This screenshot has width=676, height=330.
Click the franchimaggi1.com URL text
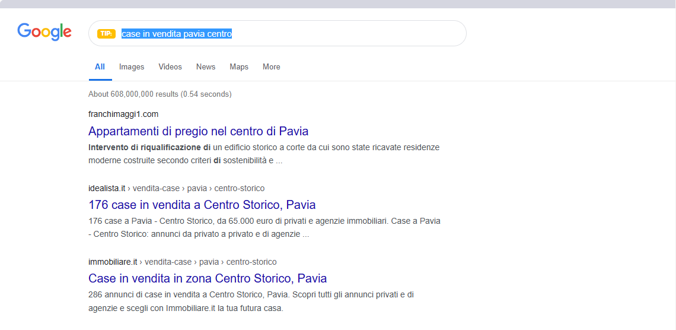click(123, 115)
